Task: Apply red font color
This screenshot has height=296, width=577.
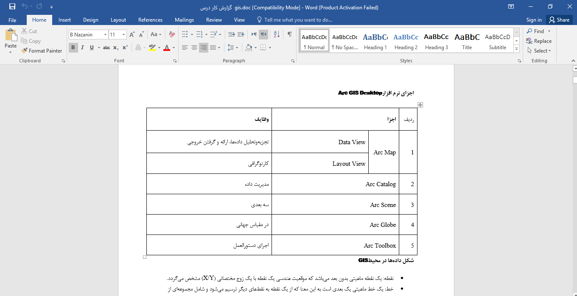Action: tap(167, 47)
